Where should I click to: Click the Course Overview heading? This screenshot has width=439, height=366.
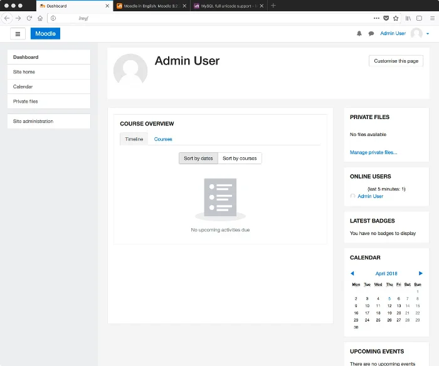coord(147,123)
